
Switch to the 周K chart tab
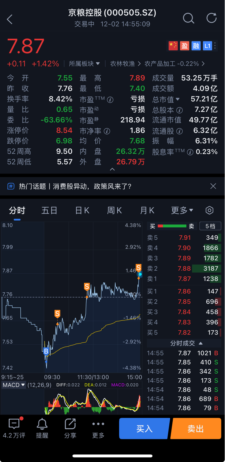click(114, 210)
